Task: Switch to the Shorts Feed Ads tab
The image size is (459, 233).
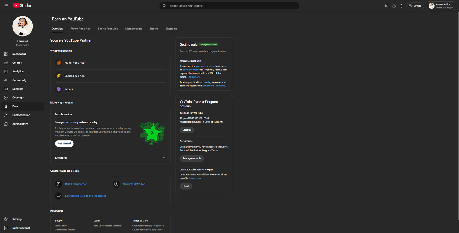Action: coord(108,29)
